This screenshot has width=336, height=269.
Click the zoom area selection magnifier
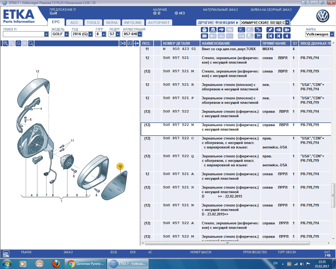18,43
